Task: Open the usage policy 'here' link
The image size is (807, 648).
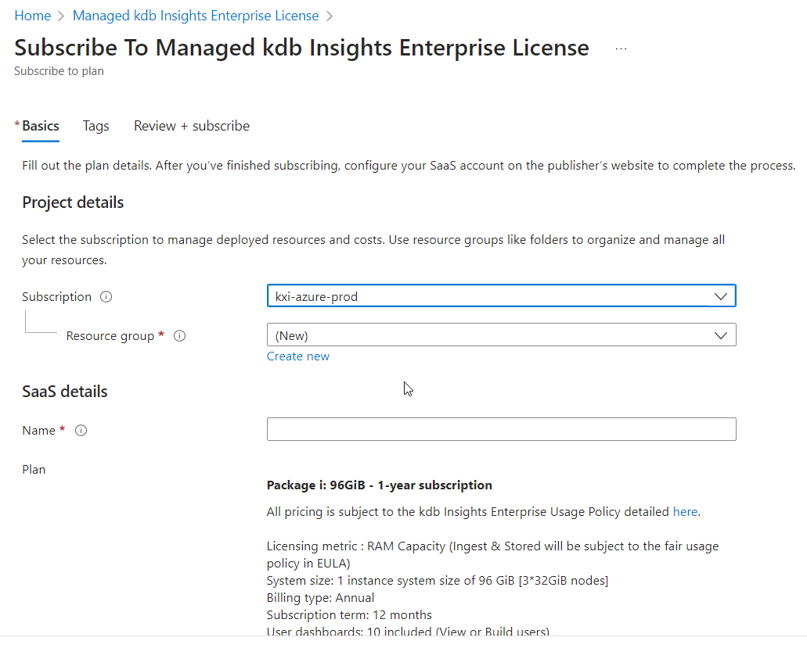Action: (685, 512)
